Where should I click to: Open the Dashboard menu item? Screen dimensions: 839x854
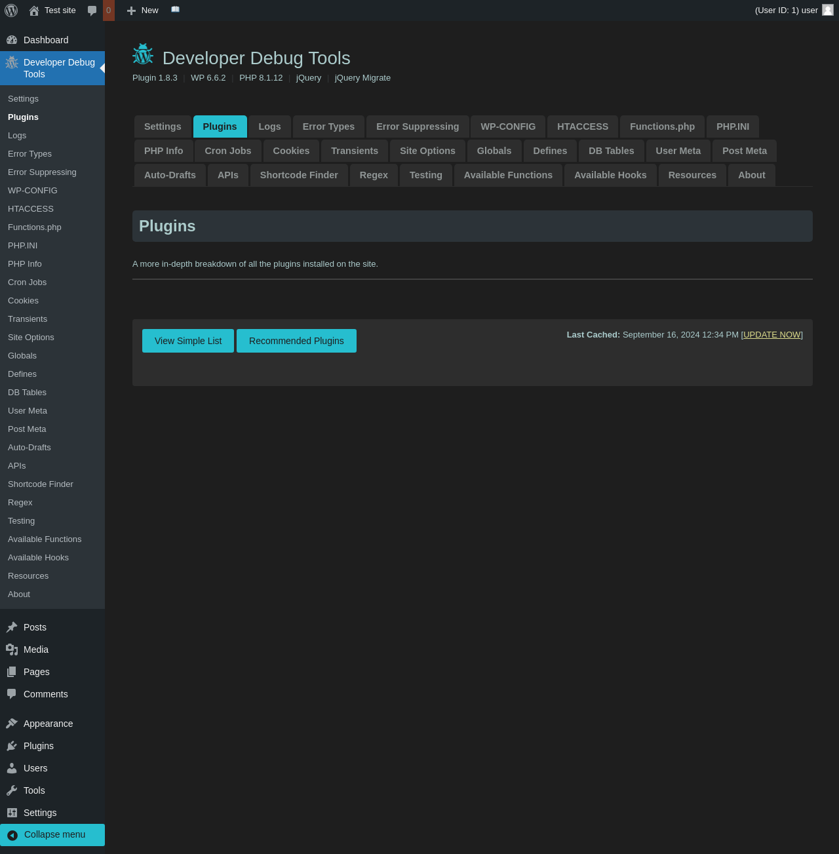coord(52,40)
